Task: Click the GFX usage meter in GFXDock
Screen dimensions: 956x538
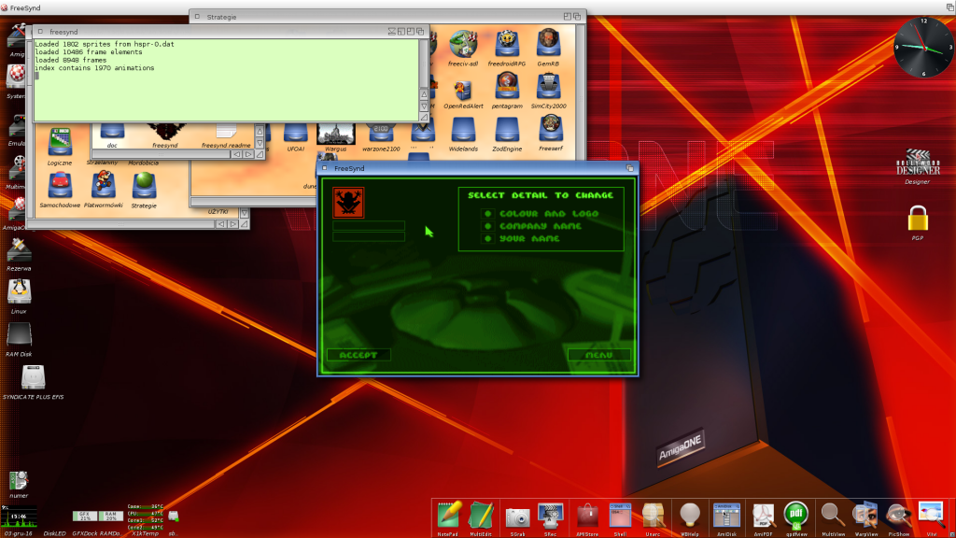Action: tap(85, 516)
